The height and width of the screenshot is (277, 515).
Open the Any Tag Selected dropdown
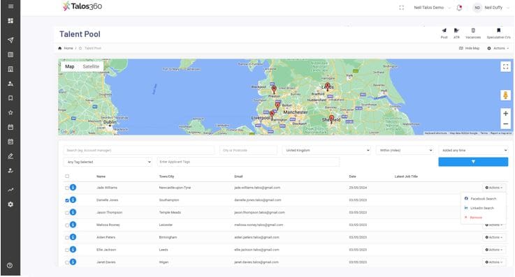click(x=108, y=162)
